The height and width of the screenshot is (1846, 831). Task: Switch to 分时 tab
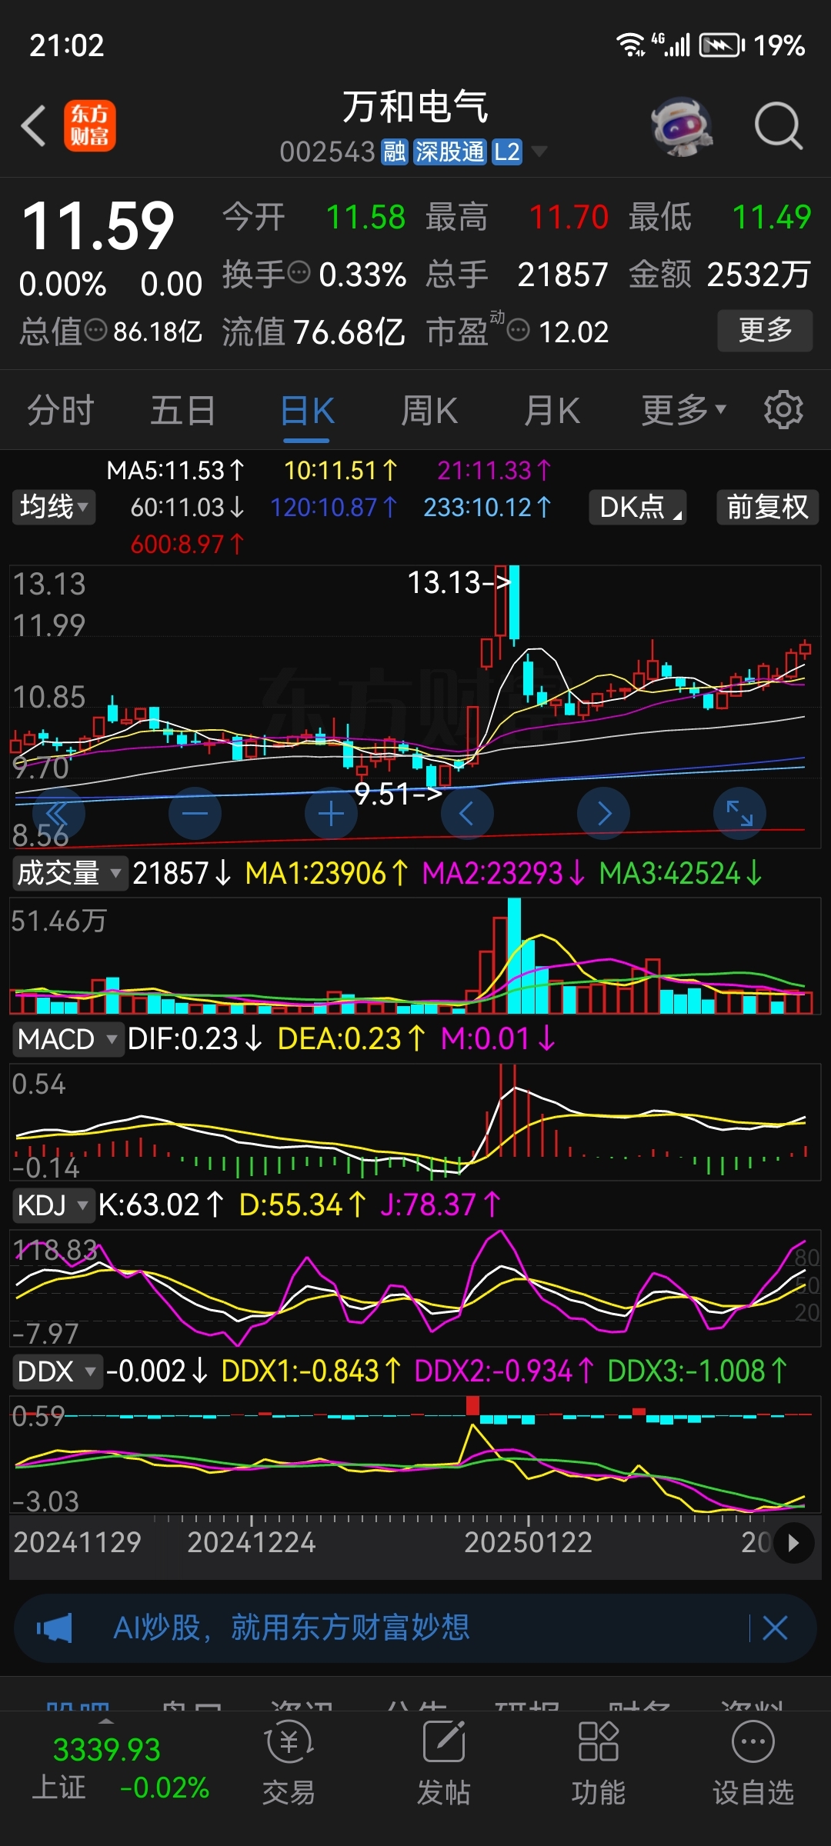tap(61, 409)
